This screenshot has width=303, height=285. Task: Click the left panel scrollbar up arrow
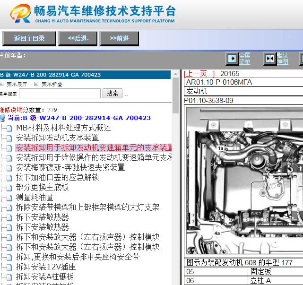click(x=175, y=74)
